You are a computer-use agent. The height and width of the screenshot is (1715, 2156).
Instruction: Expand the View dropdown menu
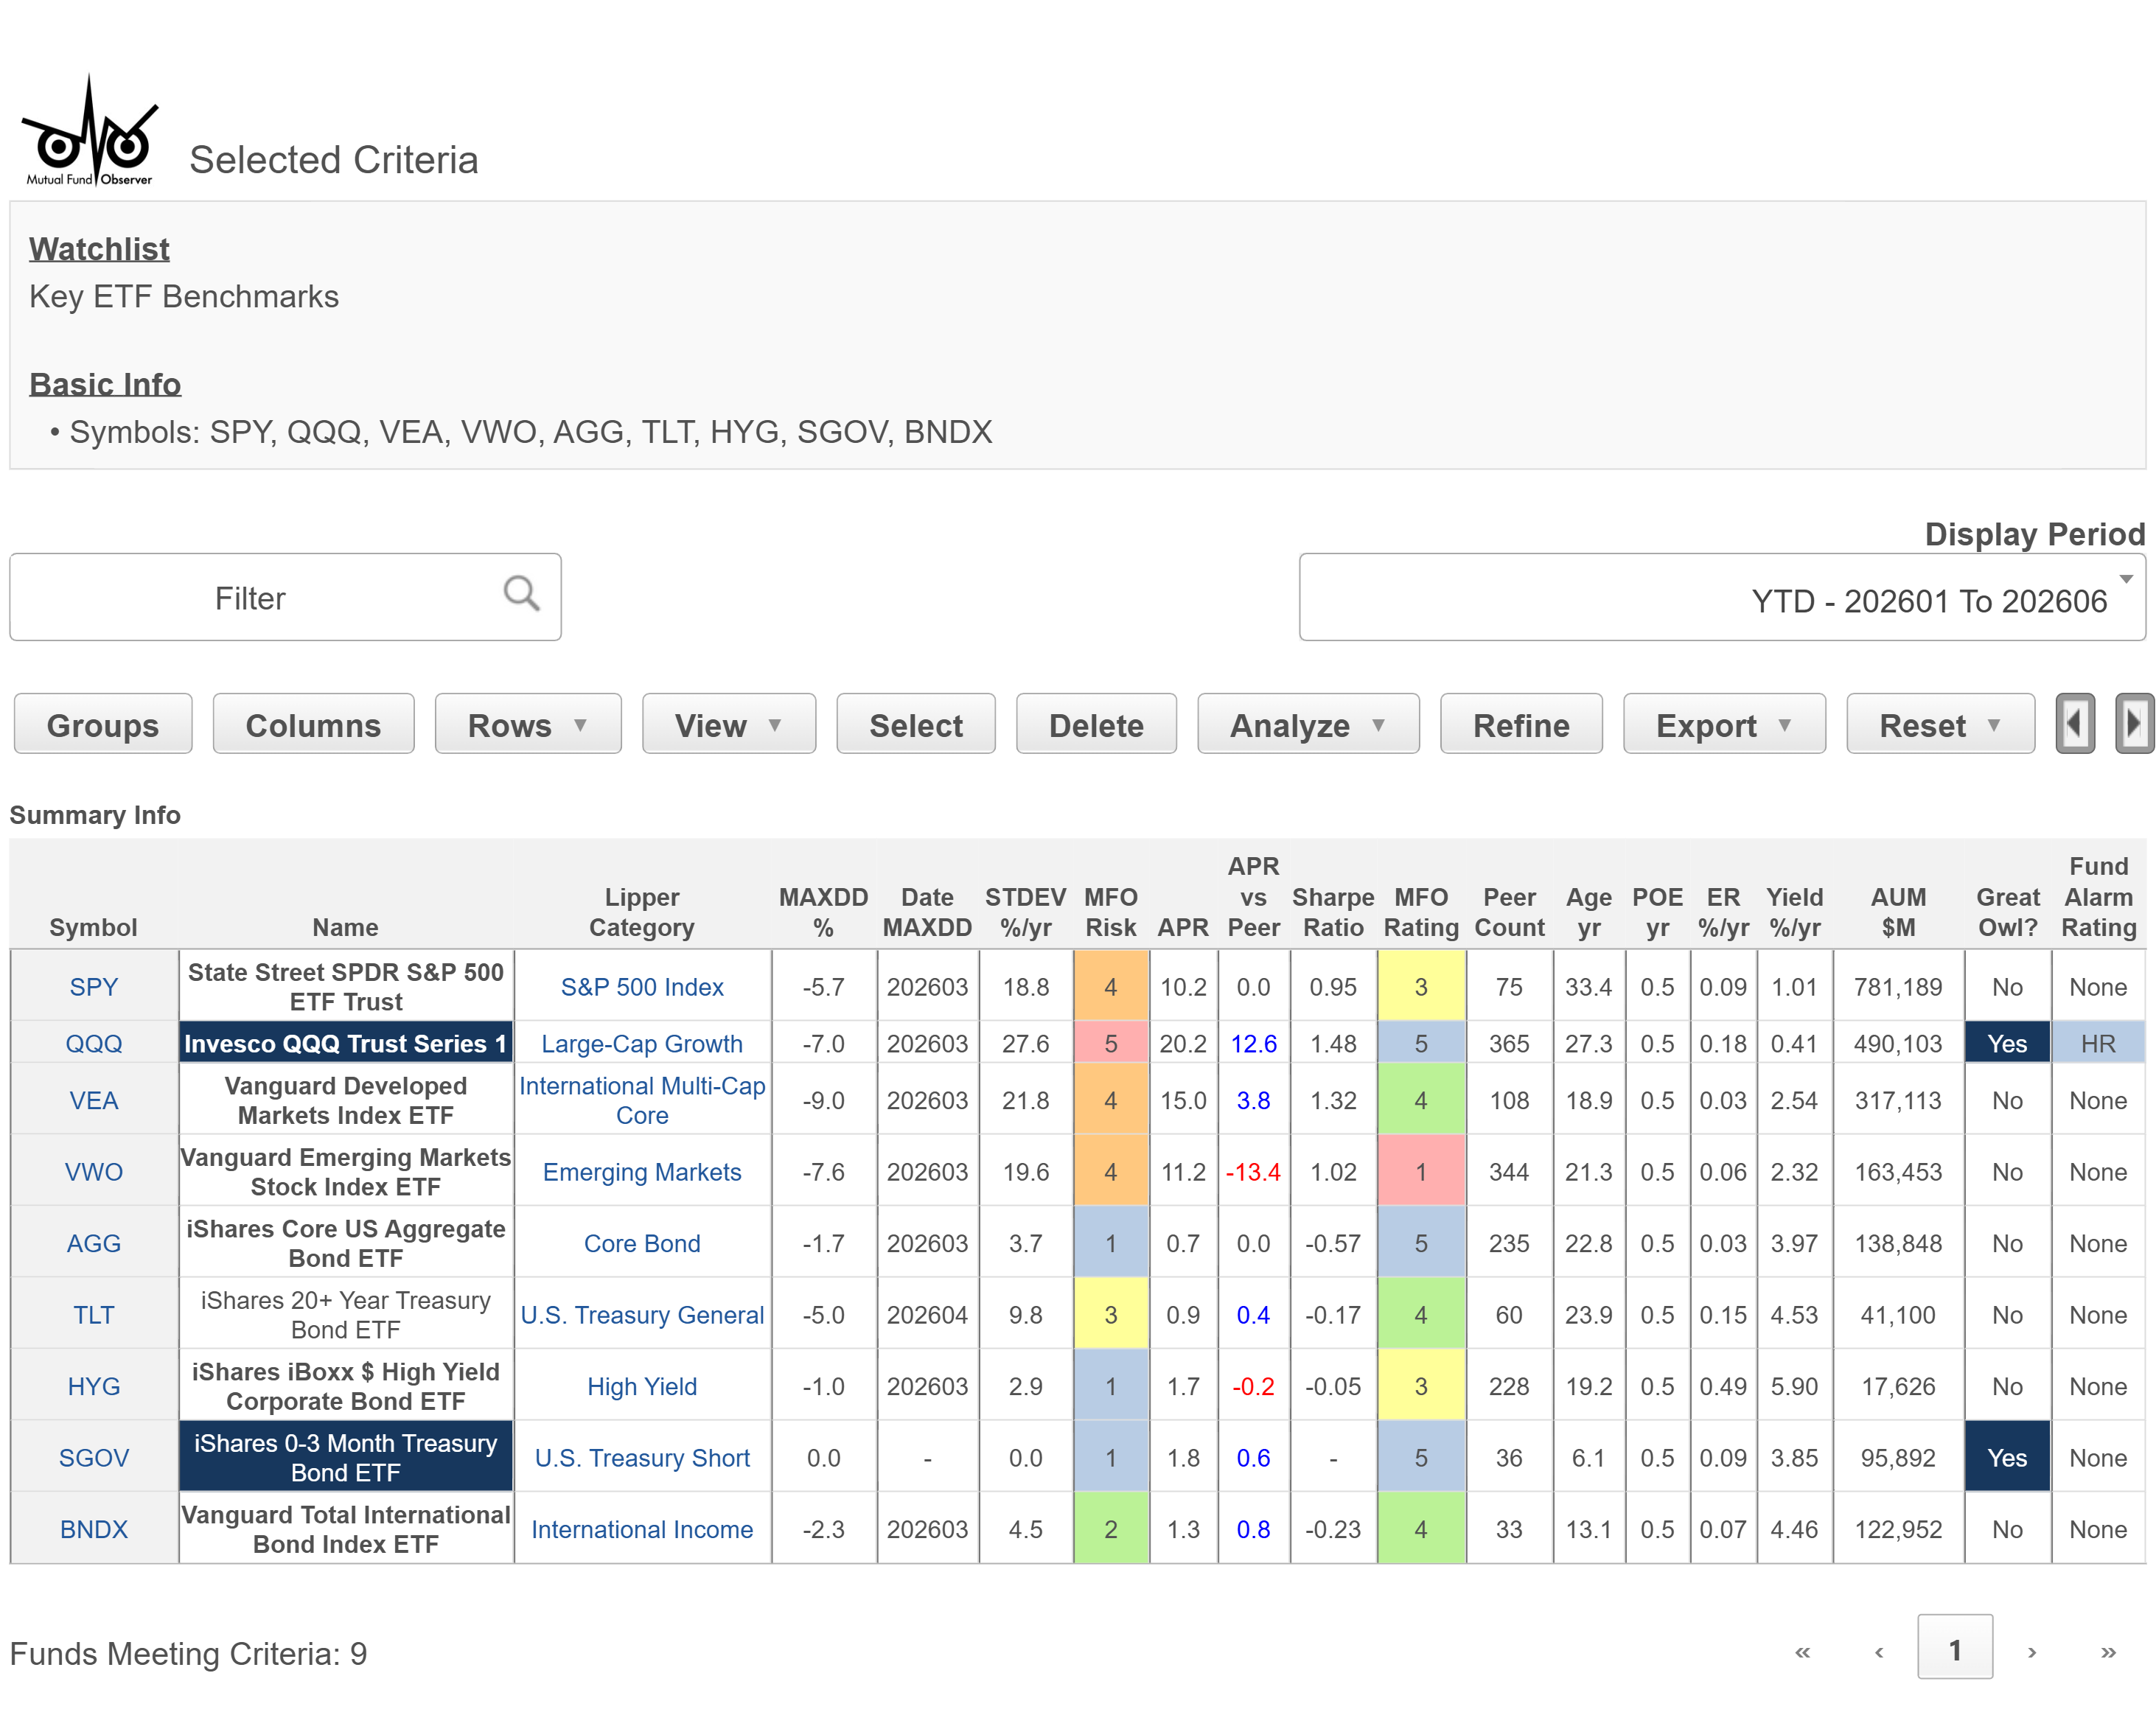729,724
